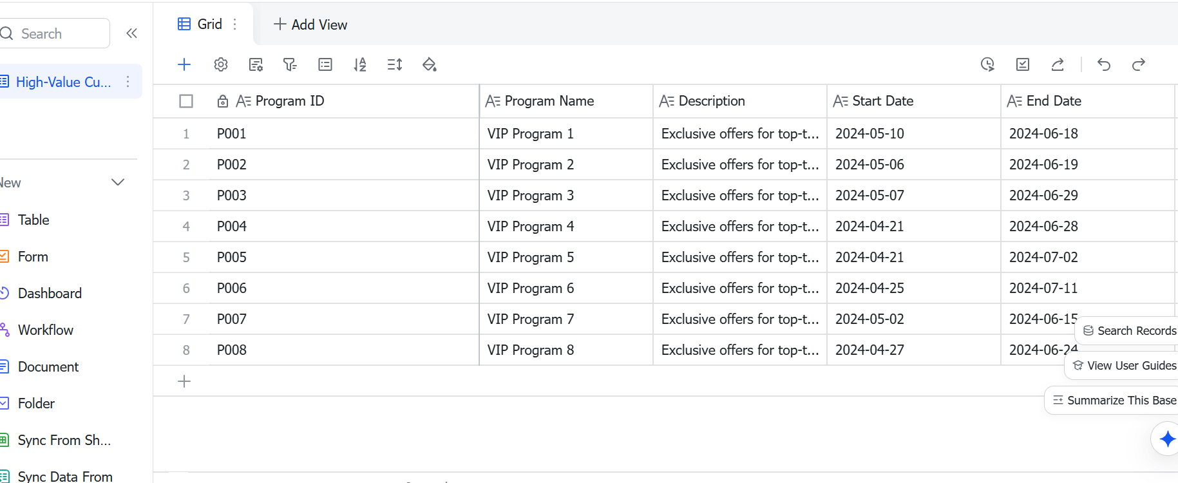The height and width of the screenshot is (483, 1178).
Task: Click the lock icon on Program ID column
Action: coord(223,101)
